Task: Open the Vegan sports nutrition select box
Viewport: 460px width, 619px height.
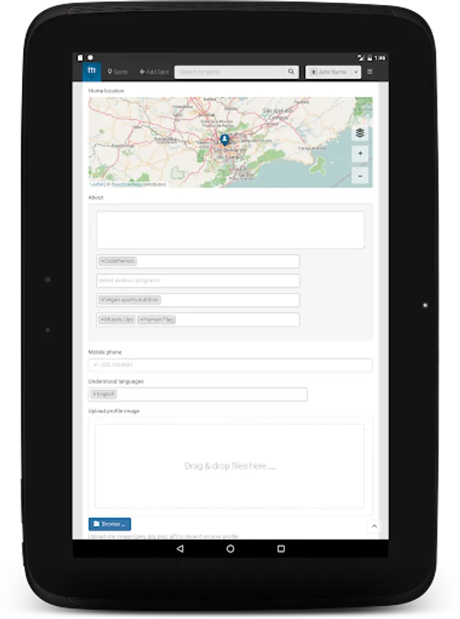Action: tap(198, 300)
